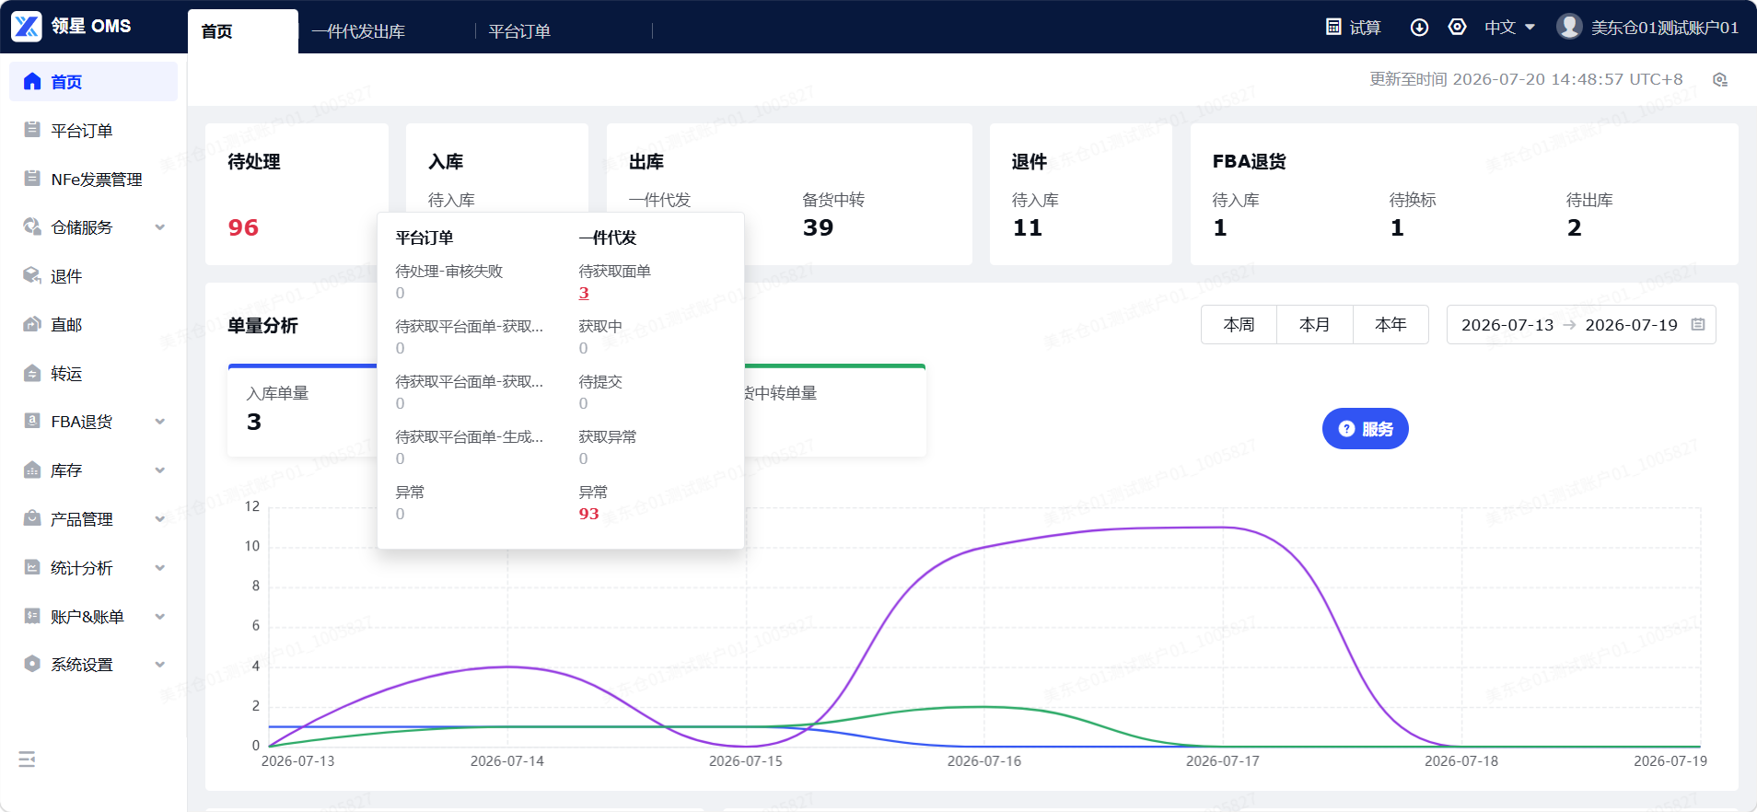Expand the 系统设置 menu chevron
The width and height of the screenshot is (1757, 812).
[160, 665]
